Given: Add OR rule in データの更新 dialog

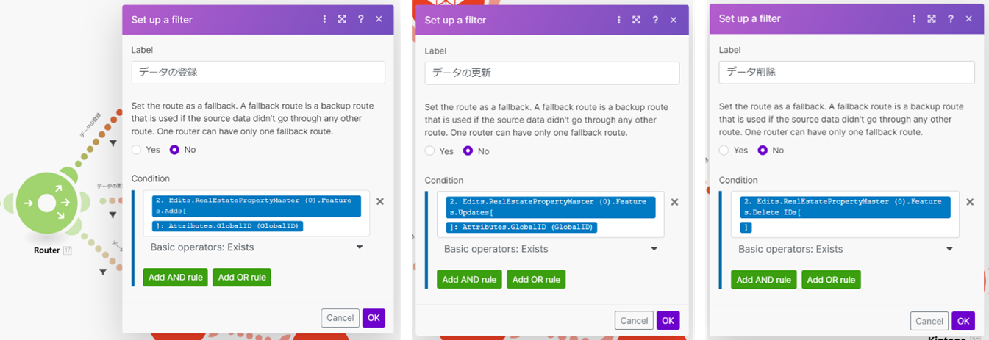Looking at the screenshot, I should click(x=536, y=280).
